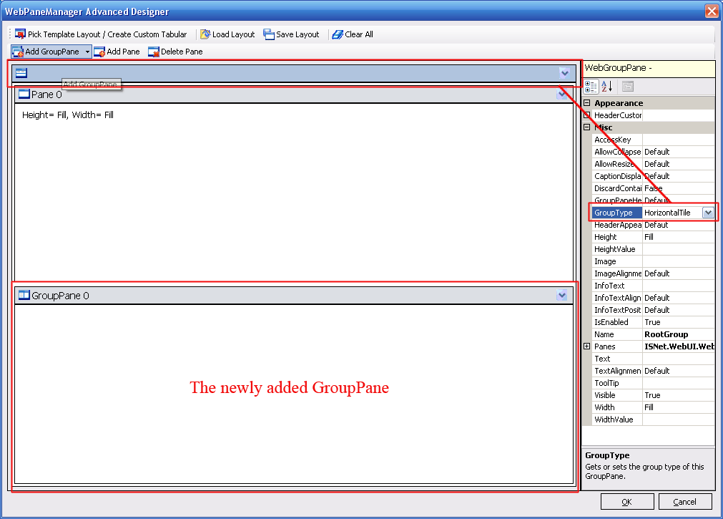Open the GroupType HorizontalTile dropdown

pos(708,213)
